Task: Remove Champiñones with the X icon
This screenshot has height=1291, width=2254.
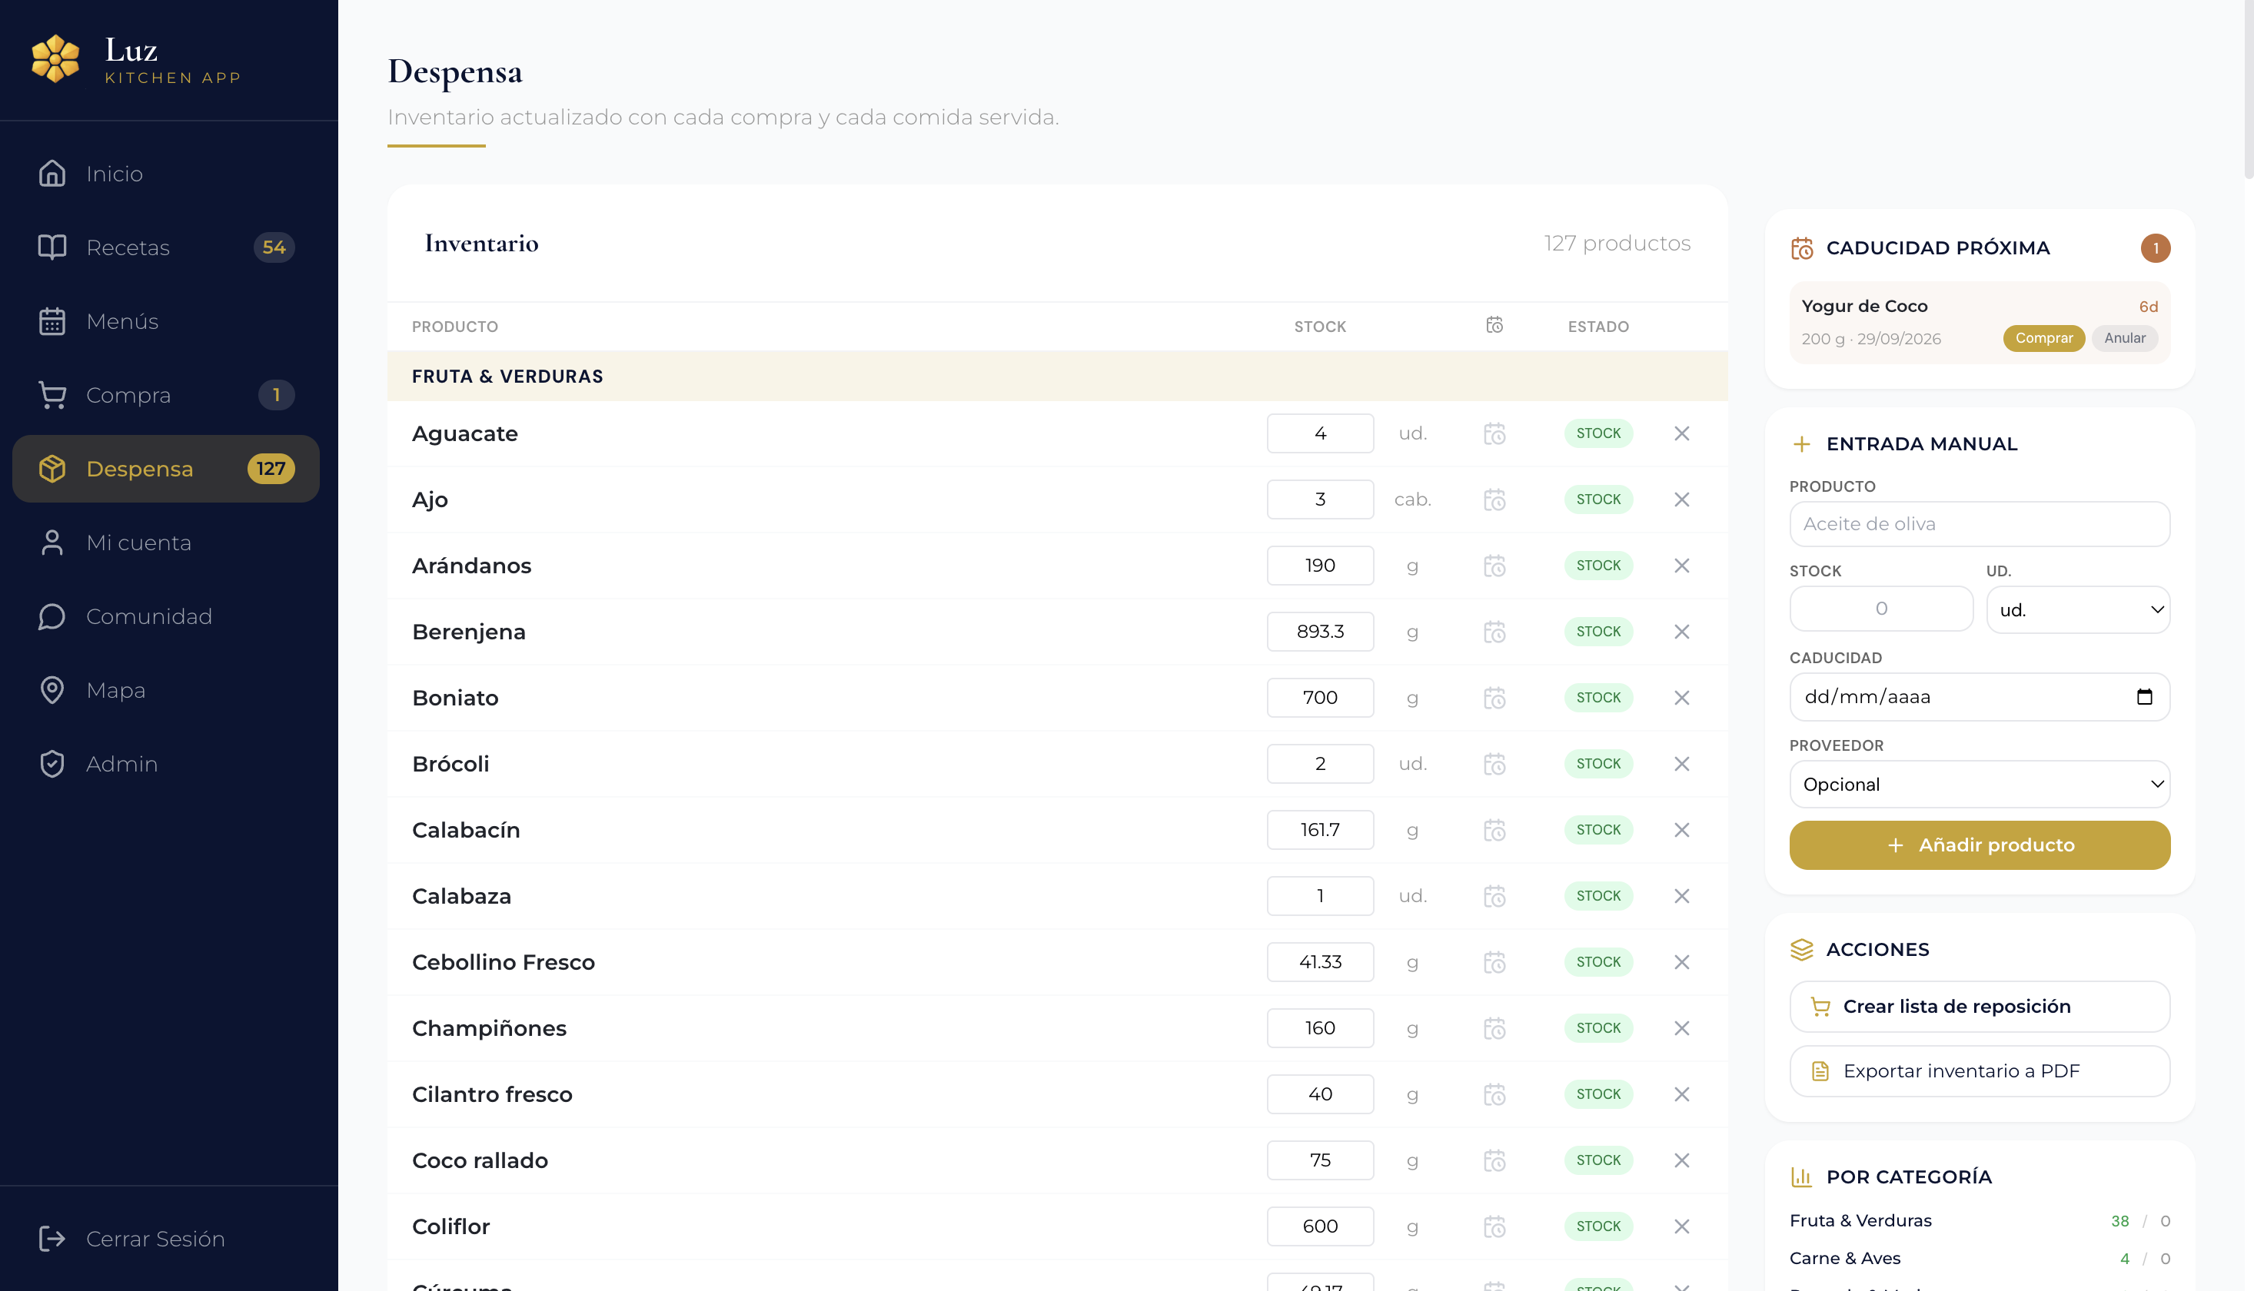Action: [x=1682, y=1028]
